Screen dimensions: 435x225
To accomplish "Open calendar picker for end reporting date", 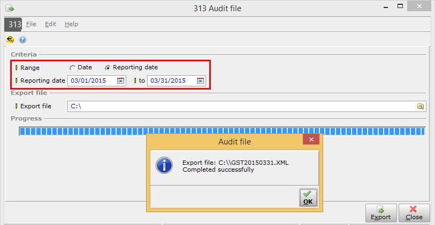I will click(201, 81).
